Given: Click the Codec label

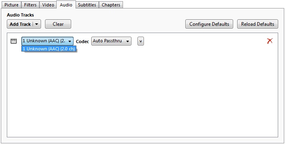Looking at the screenshot, I should (x=82, y=41).
